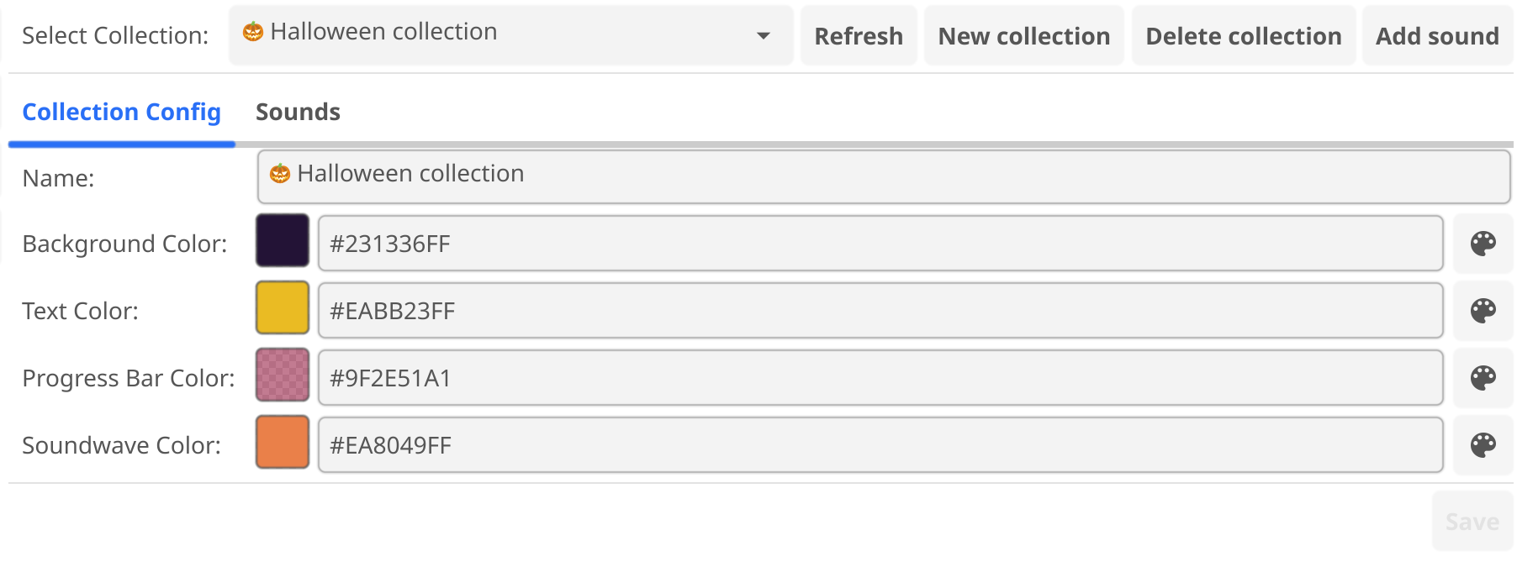The image size is (1517, 588).
Task: Click the Progress Bar Color checkered swatch
Action: [x=282, y=375]
